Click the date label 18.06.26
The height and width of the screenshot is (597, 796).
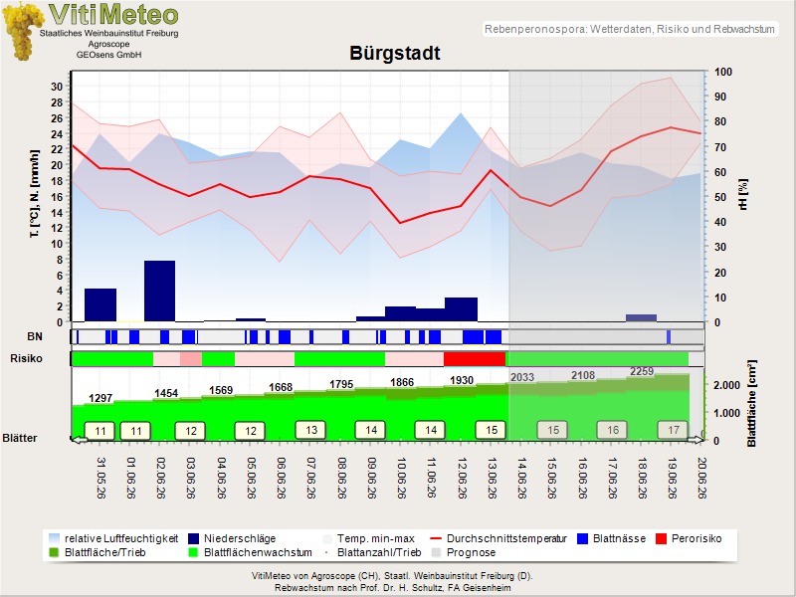[642, 478]
